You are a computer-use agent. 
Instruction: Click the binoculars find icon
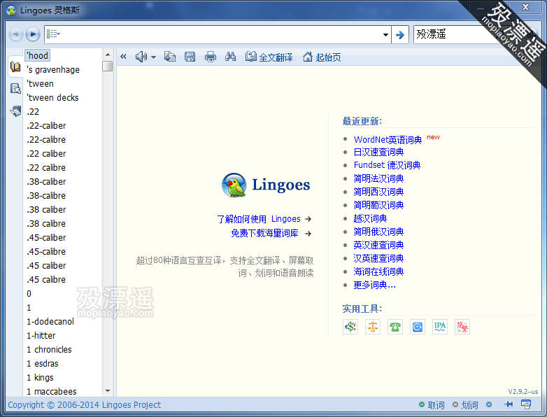230,56
